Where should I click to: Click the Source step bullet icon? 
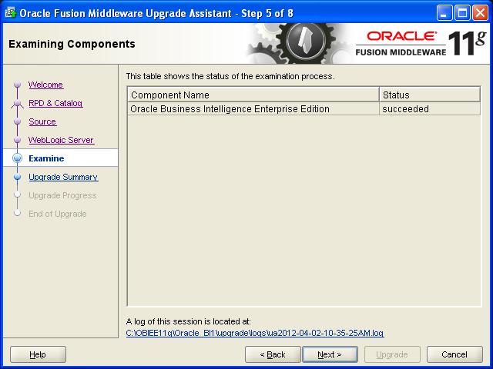[x=17, y=121]
